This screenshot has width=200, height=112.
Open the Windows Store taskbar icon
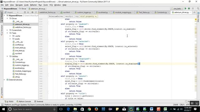click(82, 109)
